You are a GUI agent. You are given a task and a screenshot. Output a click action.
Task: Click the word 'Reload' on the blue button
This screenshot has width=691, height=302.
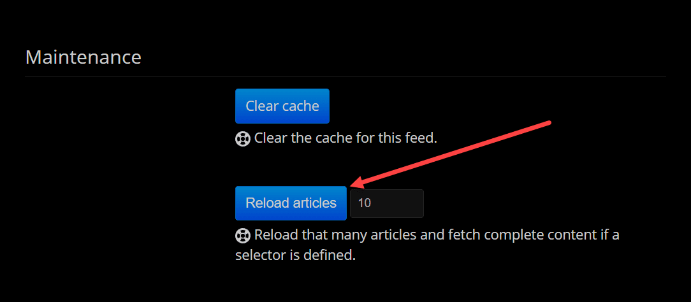coord(266,203)
